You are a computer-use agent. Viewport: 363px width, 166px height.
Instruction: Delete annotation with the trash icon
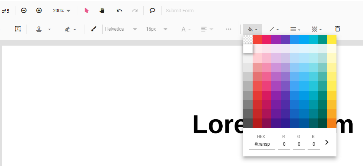[338, 29]
